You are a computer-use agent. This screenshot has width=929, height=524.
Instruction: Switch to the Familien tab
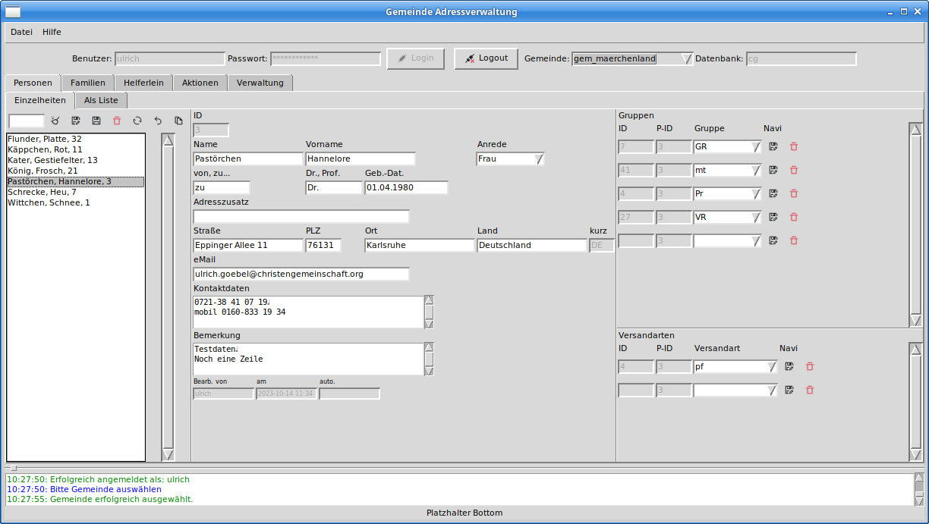(x=88, y=83)
